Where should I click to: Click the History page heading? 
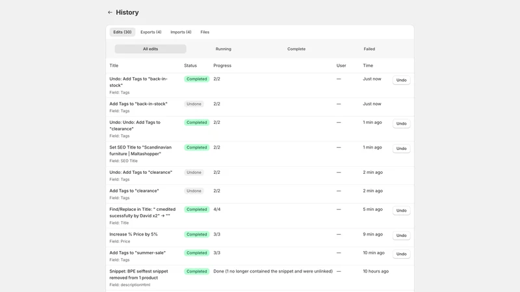tap(127, 12)
